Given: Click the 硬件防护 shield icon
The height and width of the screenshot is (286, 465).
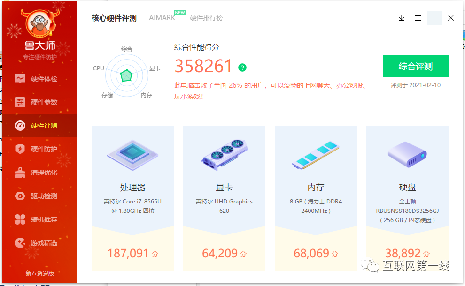Looking at the screenshot, I should click(x=20, y=149).
